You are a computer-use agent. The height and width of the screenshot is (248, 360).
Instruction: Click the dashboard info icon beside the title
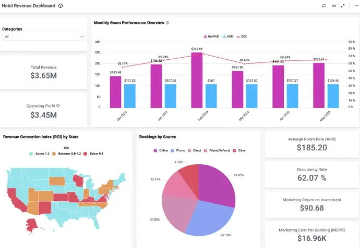[x=61, y=6]
